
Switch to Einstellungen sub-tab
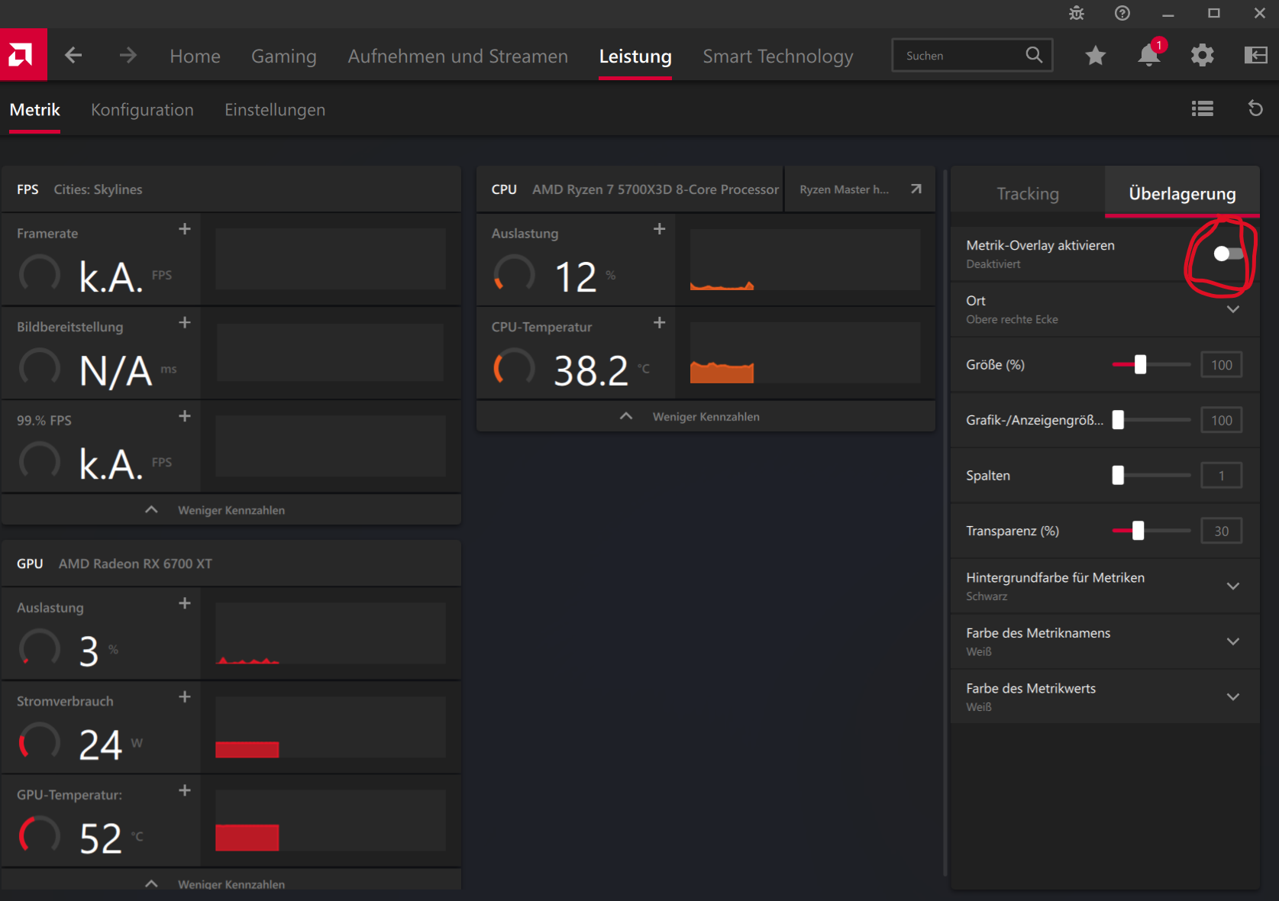tap(275, 109)
